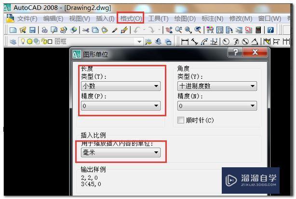This screenshot has height=199, width=296.
Task: Select the Ordinate dimension tool
Action: point(214,42)
